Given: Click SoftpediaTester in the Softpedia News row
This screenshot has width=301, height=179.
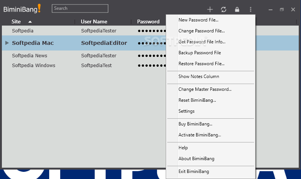Looking at the screenshot, I should tap(99, 56).
